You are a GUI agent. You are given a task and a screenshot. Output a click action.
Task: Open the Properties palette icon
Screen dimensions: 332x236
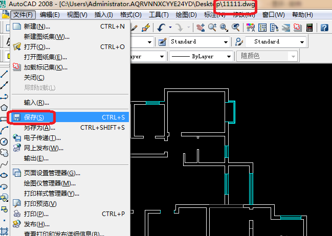pyautogui.click(x=251, y=28)
